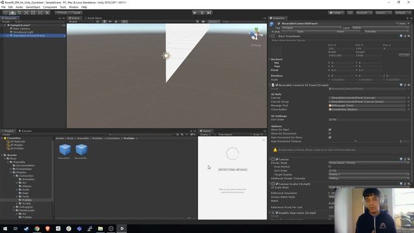Open the File menu
This screenshot has height=233, width=414.
click(3, 7)
